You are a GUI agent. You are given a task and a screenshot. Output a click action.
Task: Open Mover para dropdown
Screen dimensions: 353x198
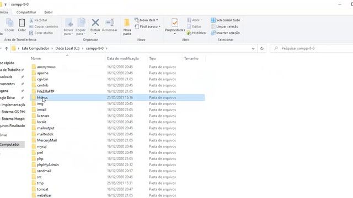coord(68,27)
